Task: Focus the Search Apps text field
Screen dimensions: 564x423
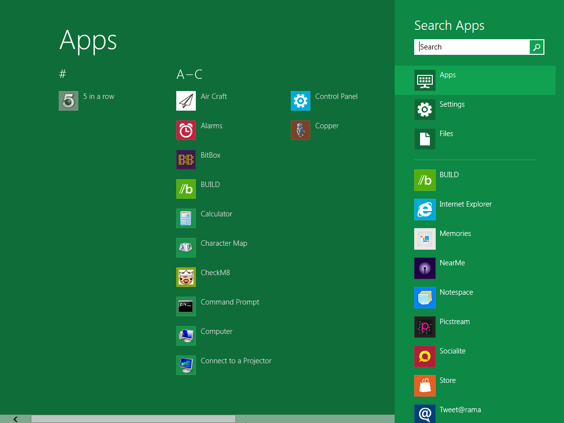Action: 472,47
